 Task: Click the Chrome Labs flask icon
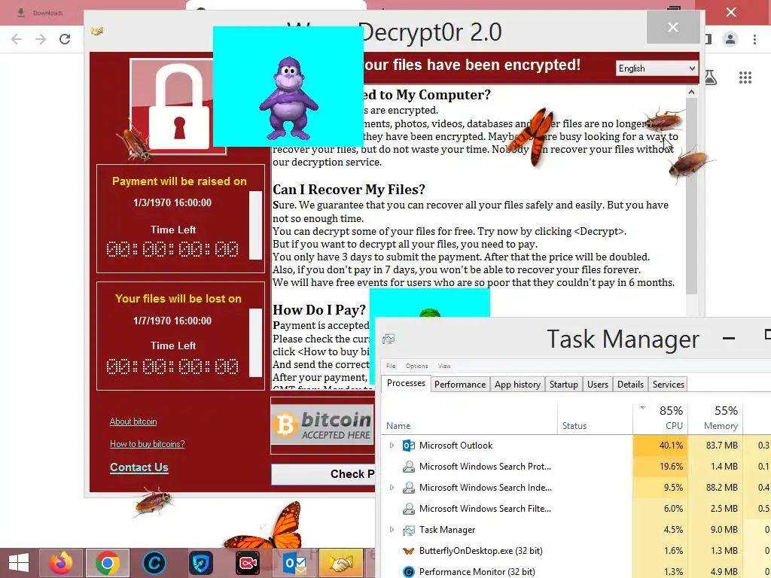click(x=711, y=78)
